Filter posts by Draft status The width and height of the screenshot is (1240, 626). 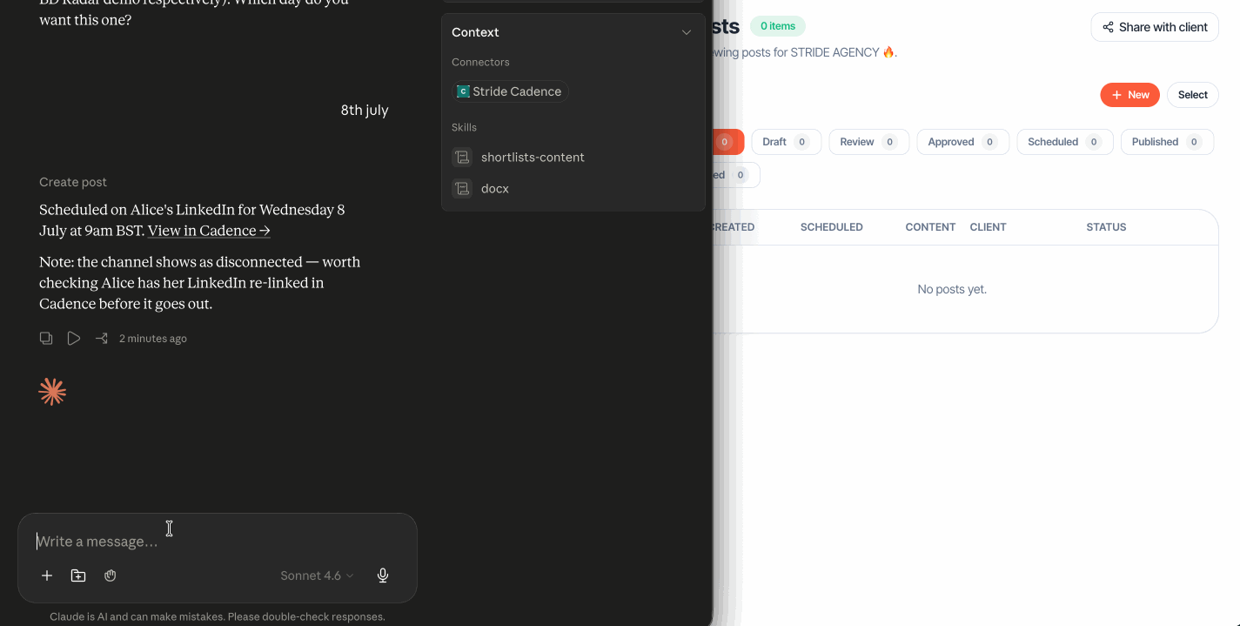pos(786,142)
